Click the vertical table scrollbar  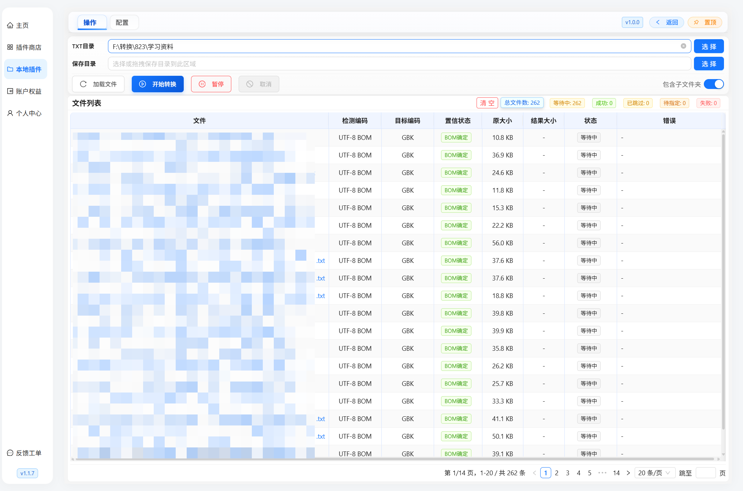click(723, 282)
